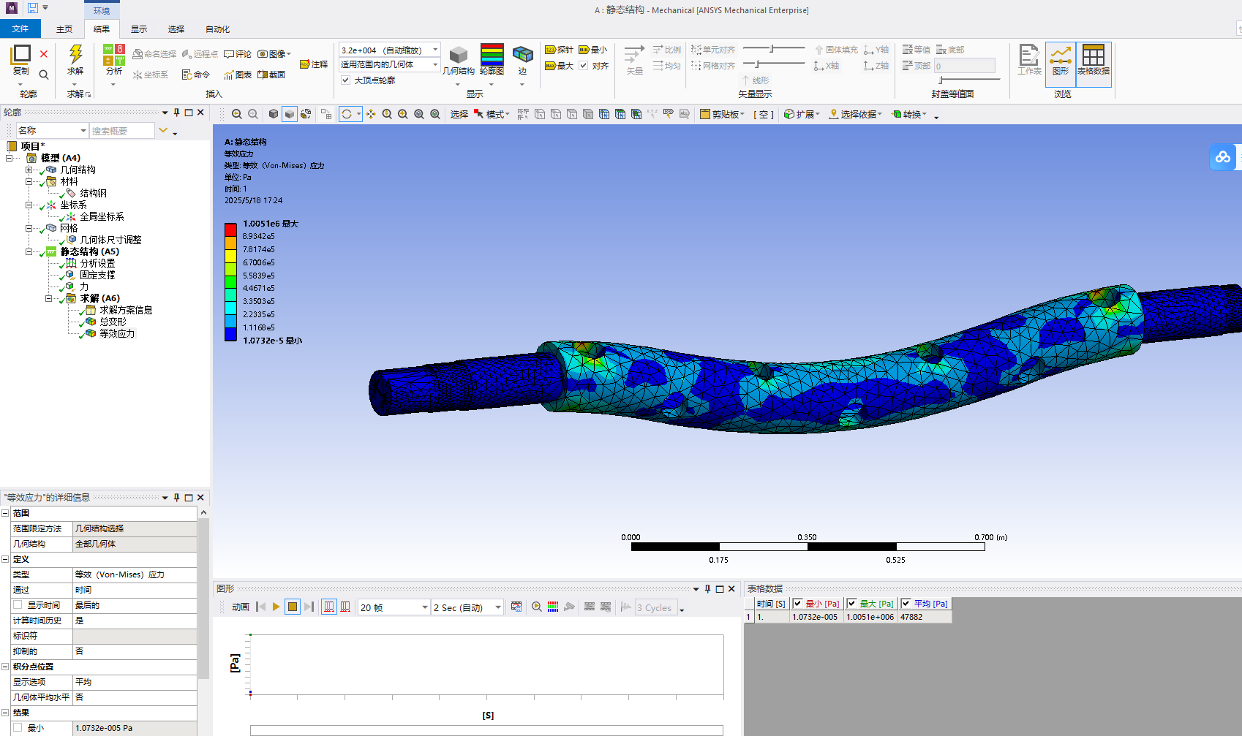
Task: Click the 环境 context tab
Action: 102,10
